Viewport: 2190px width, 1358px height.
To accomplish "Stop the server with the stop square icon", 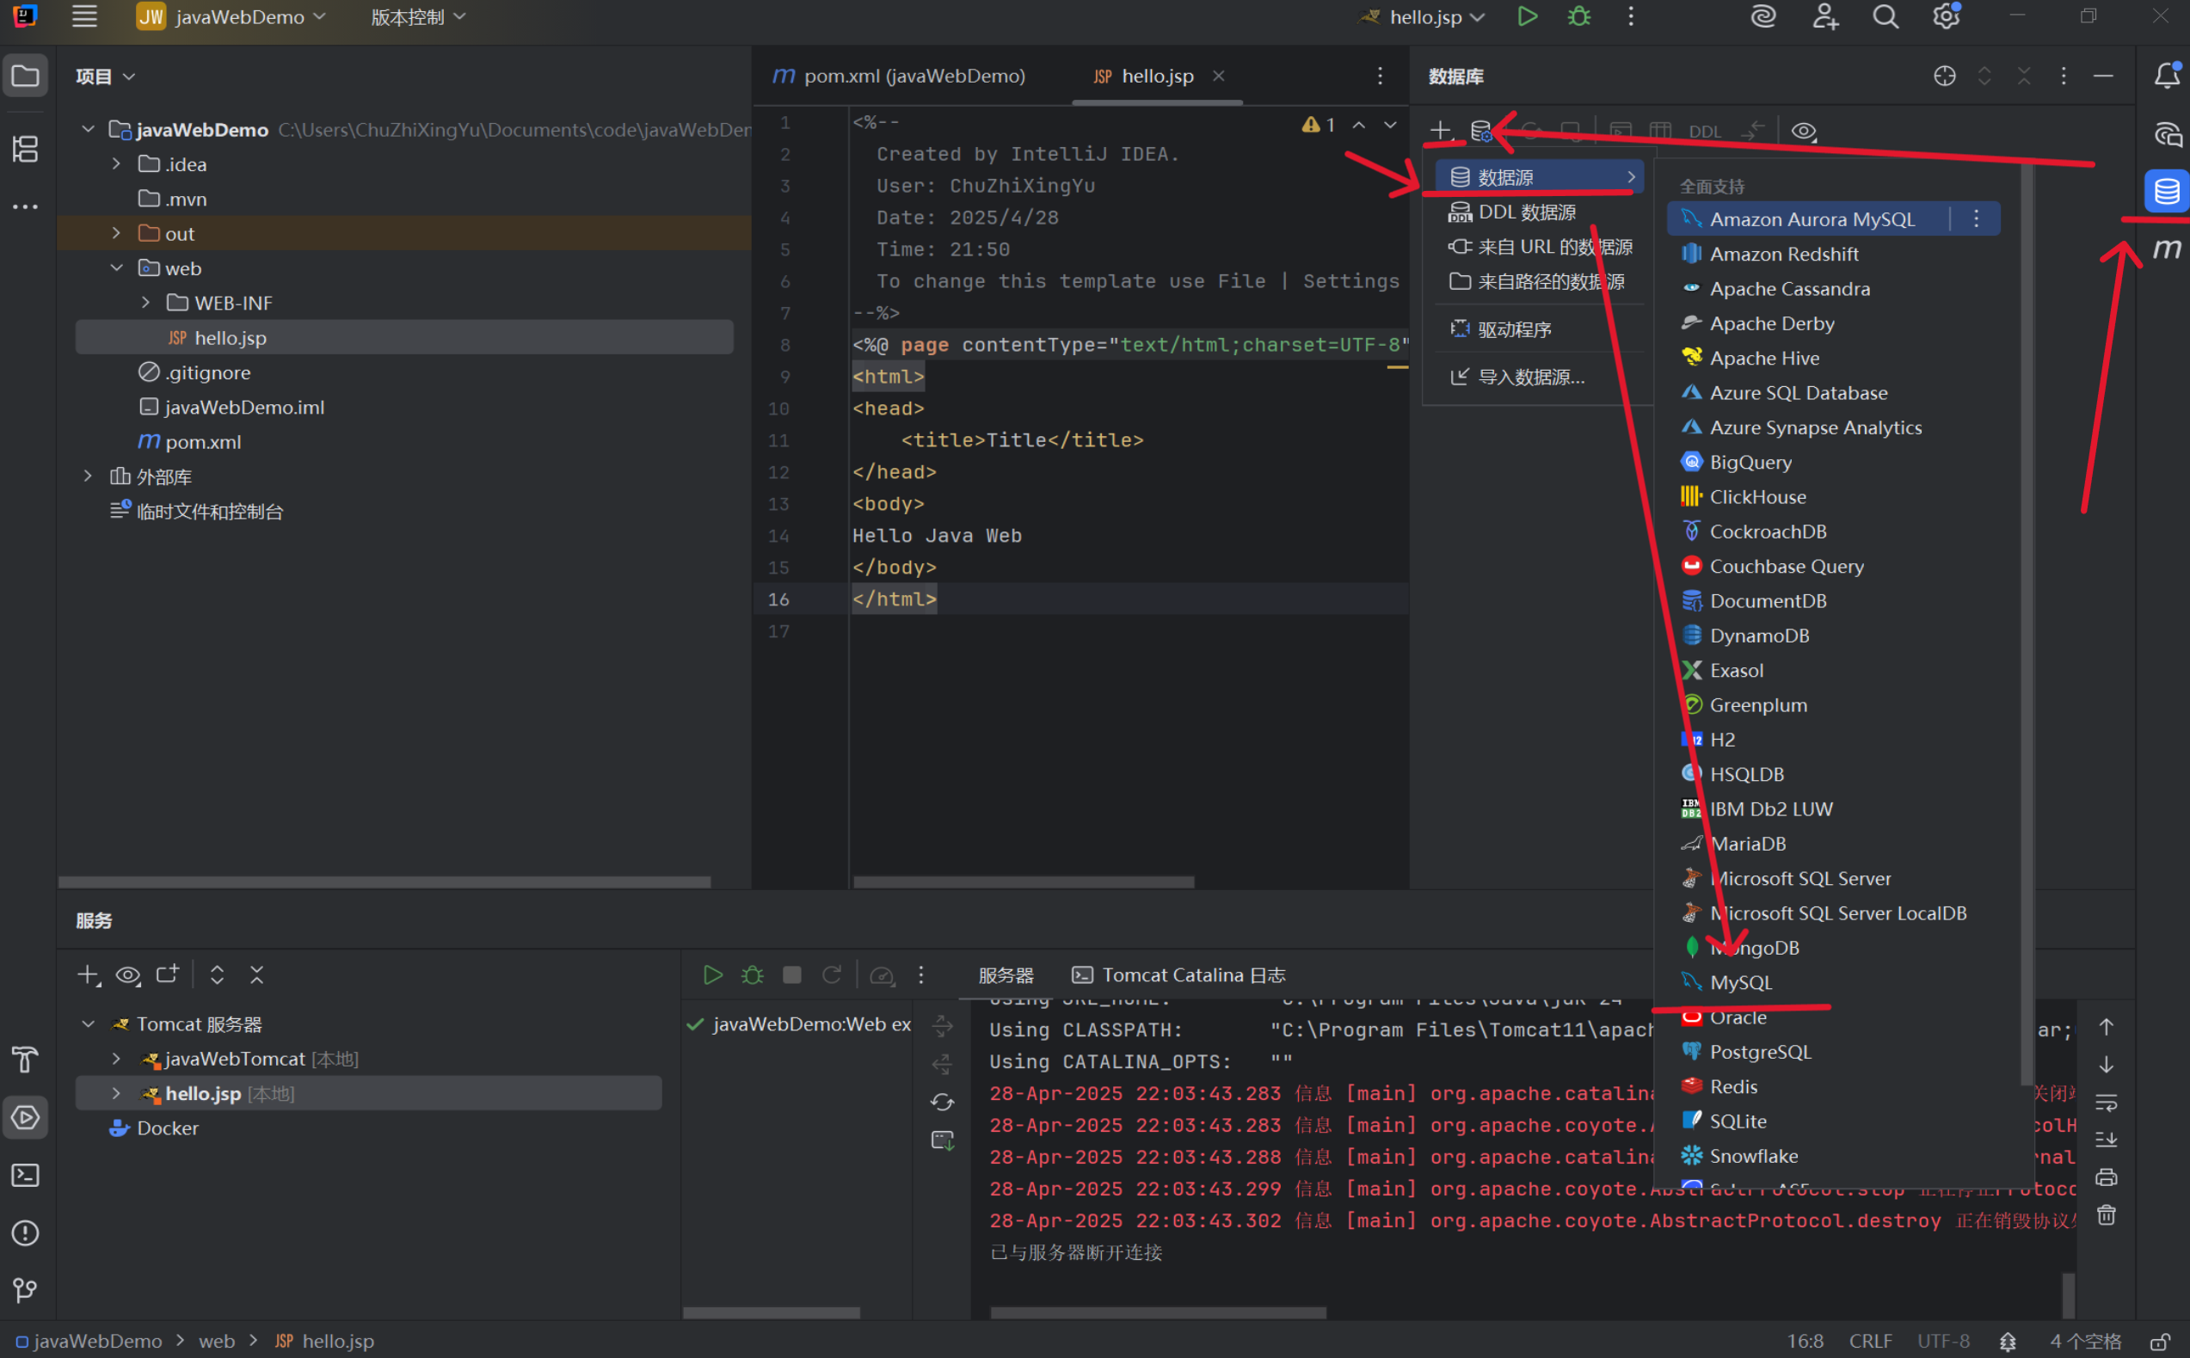I will tap(791, 974).
